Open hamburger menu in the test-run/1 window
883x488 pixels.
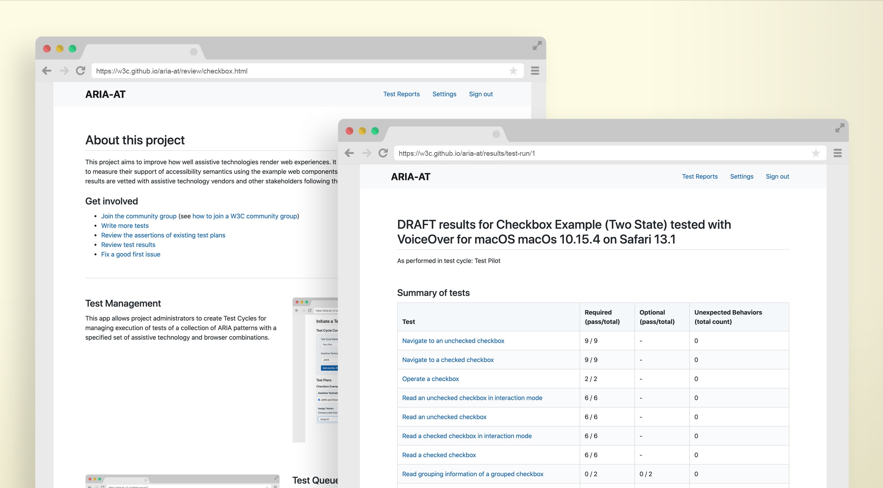837,153
